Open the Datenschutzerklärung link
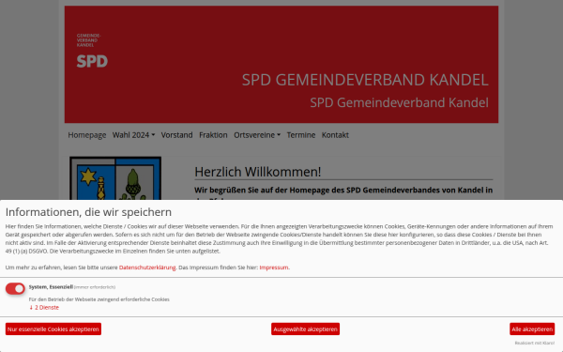563x352 pixels. pos(147,268)
